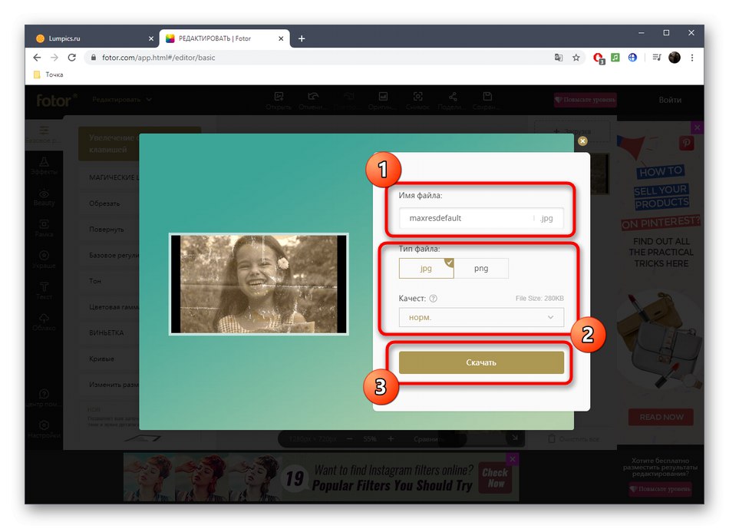Select png file type
Screen dimensions: 729x529
pos(481,269)
